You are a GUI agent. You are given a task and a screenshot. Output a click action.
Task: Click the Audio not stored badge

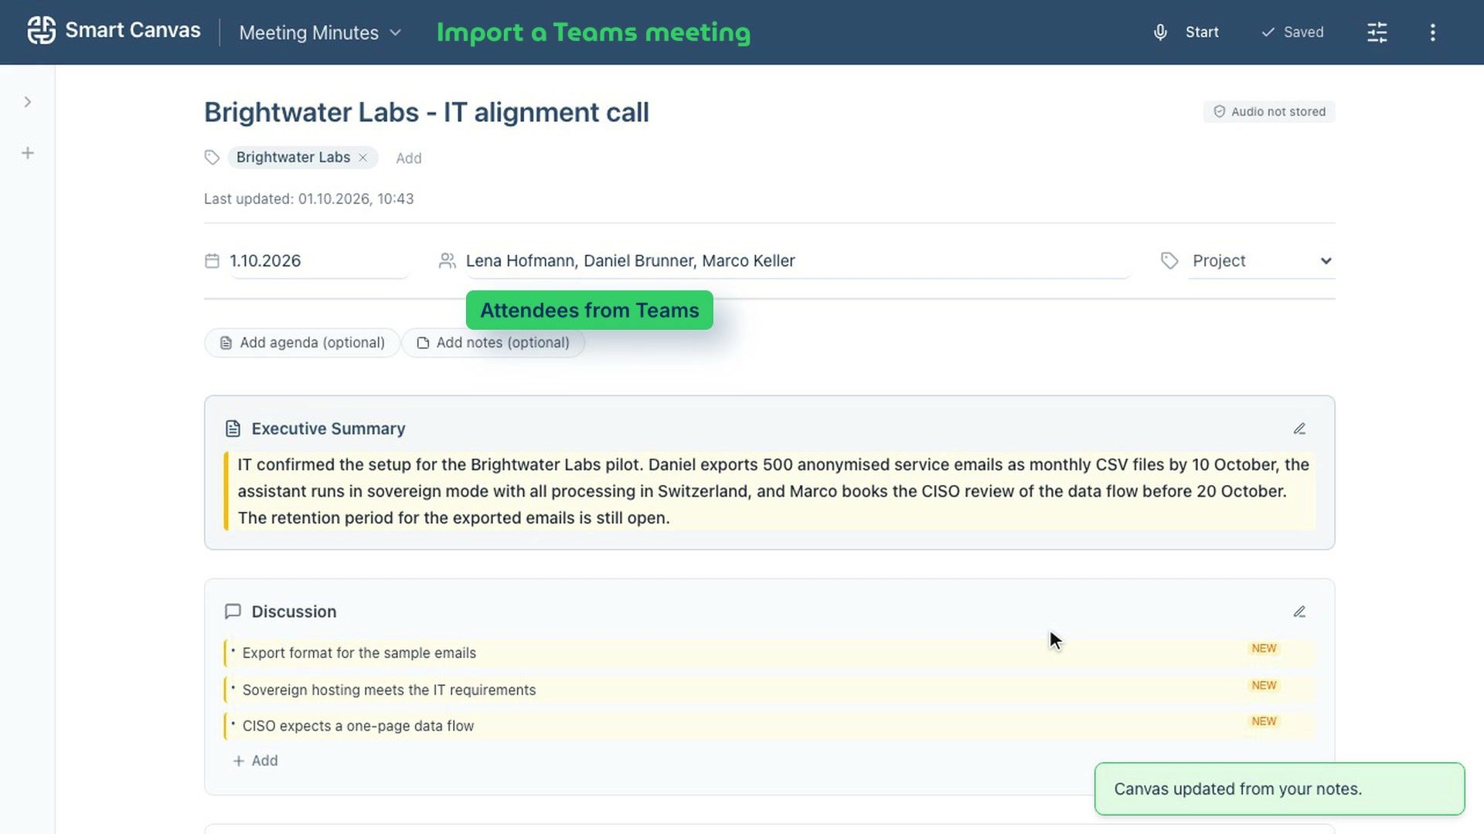point(1269,112)
